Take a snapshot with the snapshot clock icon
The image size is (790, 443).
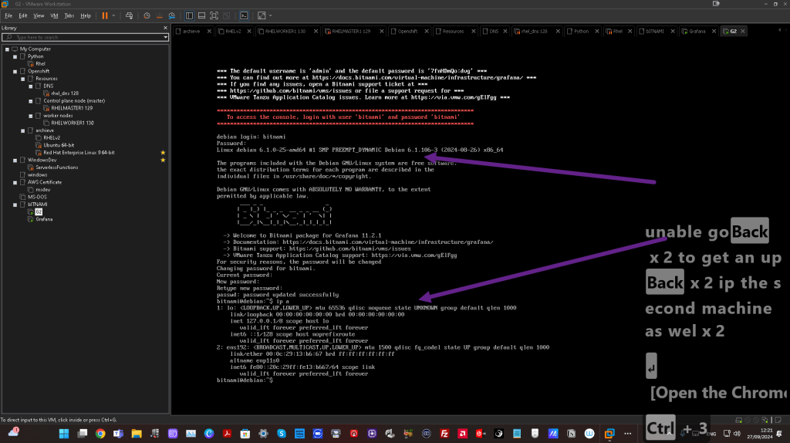(x=147, y=15)
